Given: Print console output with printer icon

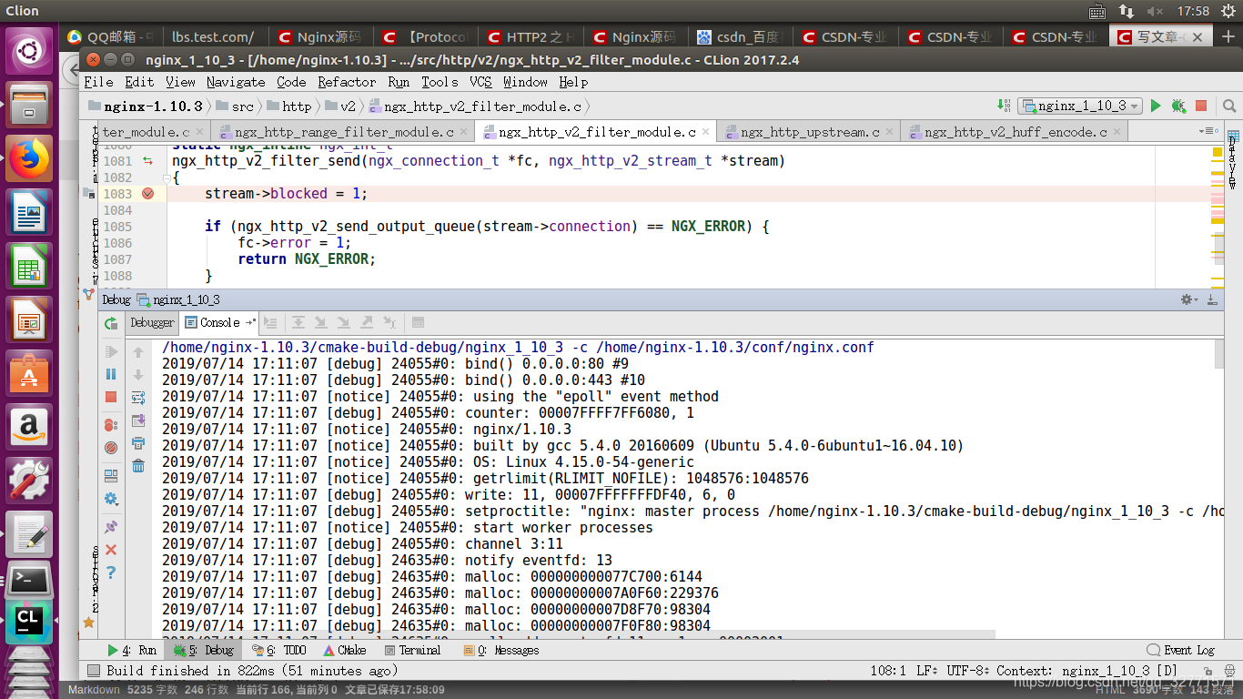Looking at the screenshot, I should click(x=138, y=443).
